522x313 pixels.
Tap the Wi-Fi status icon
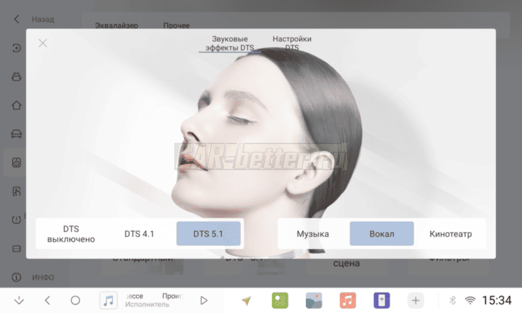pos(469,301)
